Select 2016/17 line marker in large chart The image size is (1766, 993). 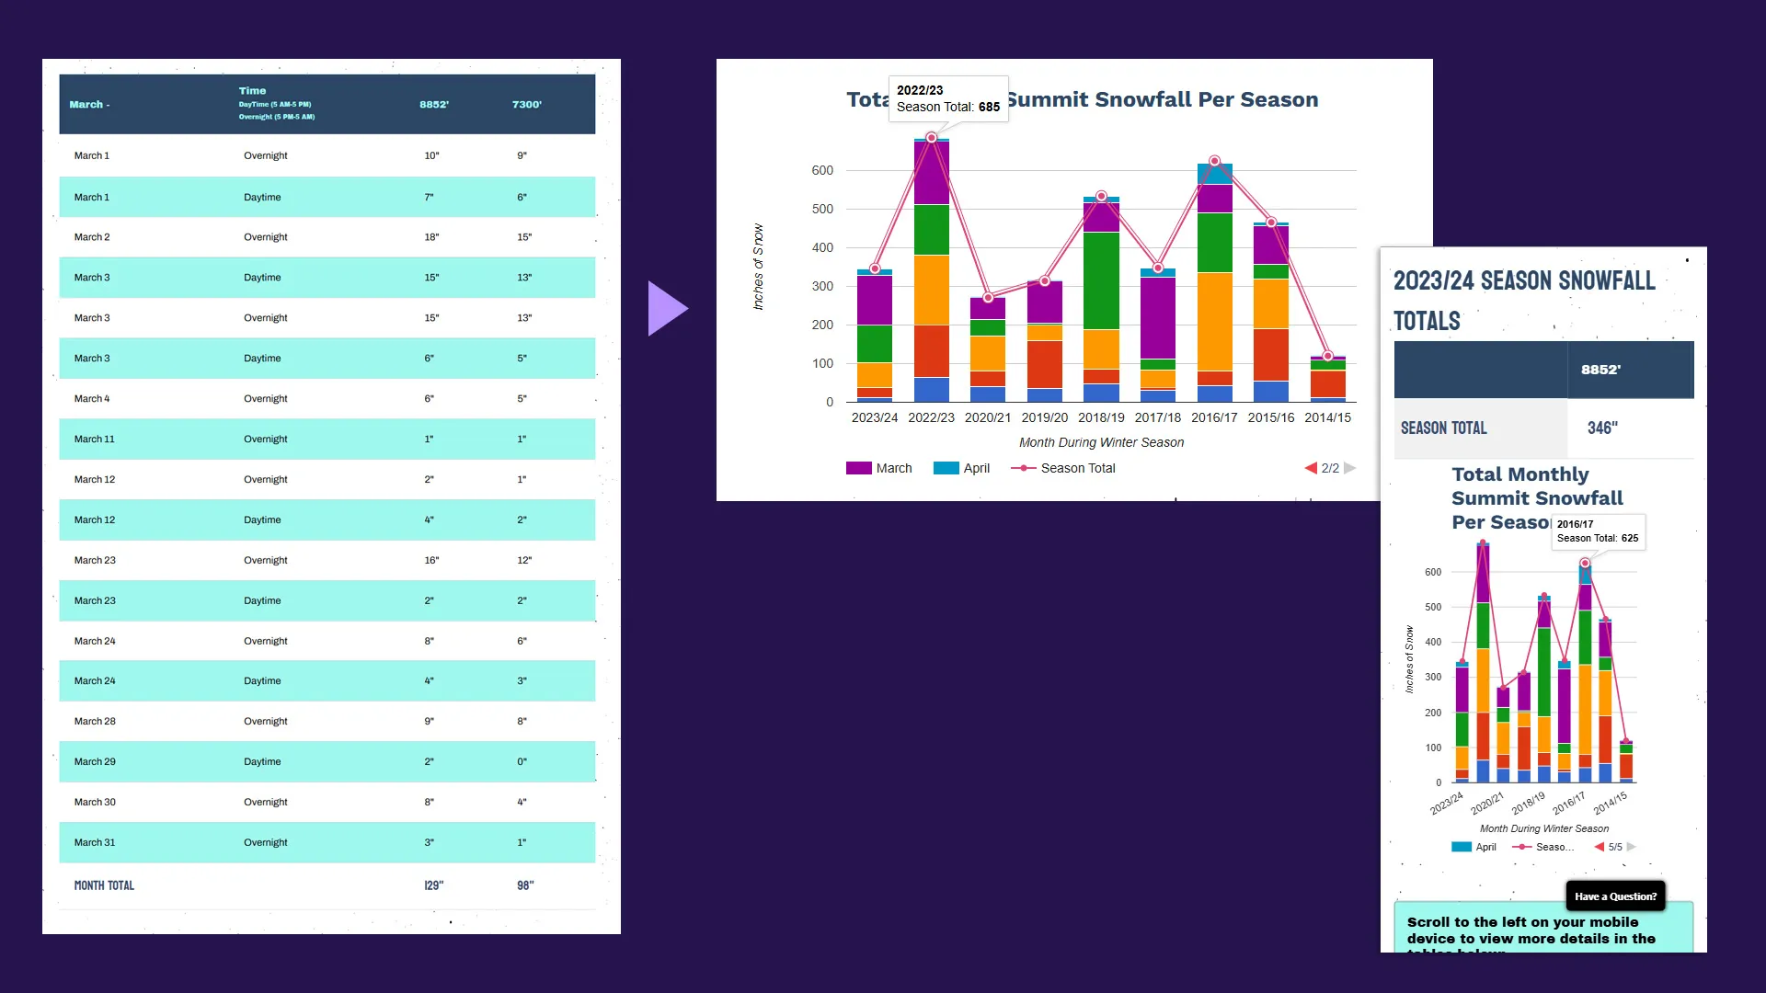click(1215, 161)
